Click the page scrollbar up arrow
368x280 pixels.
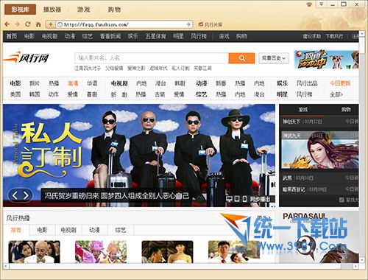(361, 33)
